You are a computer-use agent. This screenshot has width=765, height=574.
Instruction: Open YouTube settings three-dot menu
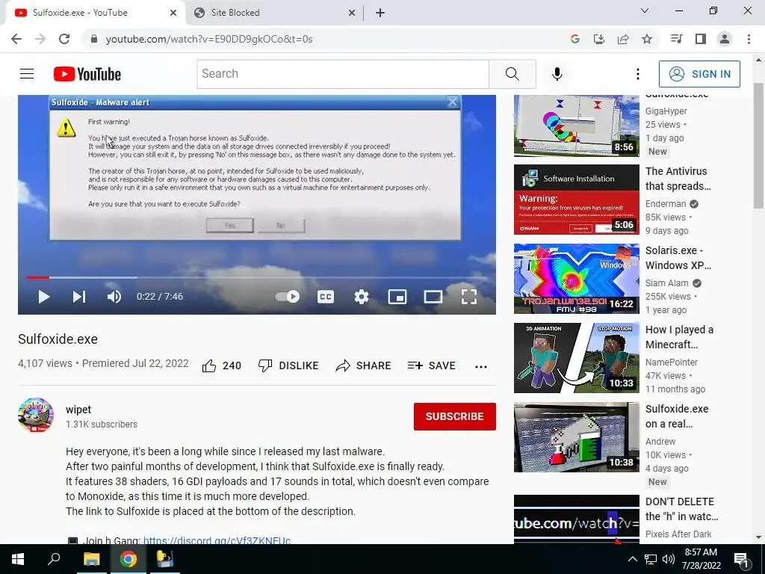(x=638, y=74)
